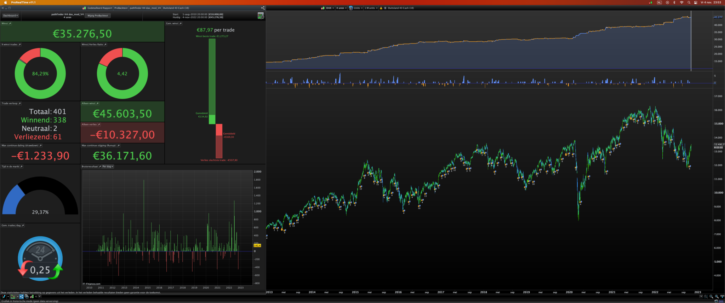Pin the Tijd in de markt panel
The width and height of the screenshot is (725, 303).
click(x=22, y=167)
